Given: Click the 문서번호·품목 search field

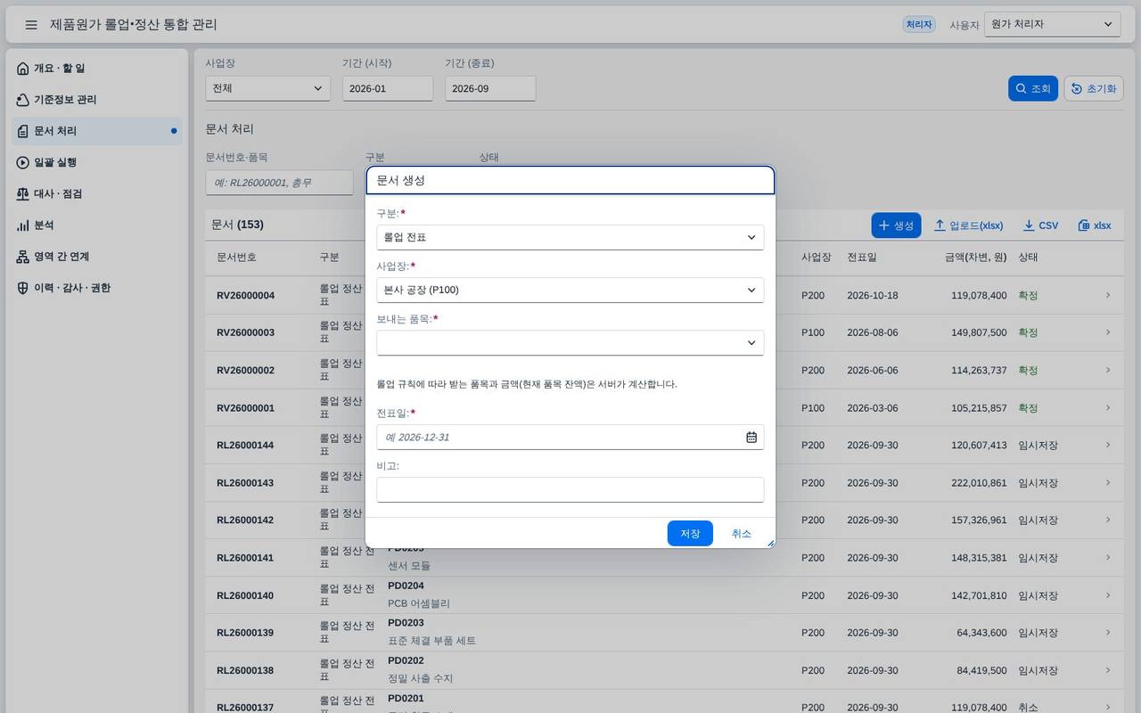Looking at the screenshot, I should (x=279, y=183).
